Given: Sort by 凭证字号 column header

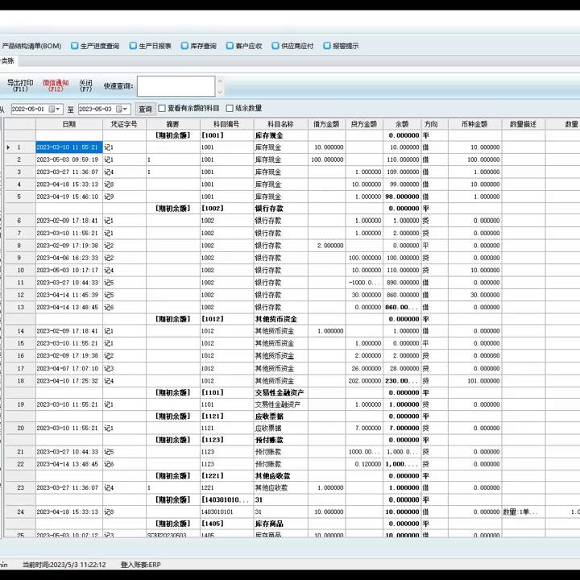Looking at the screenshot, I should point(124,124).
